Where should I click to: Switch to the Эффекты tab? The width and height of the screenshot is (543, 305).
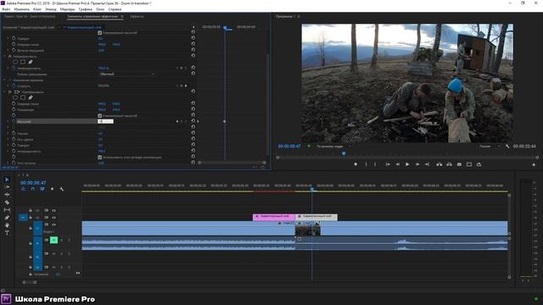click(x=137, y=16)
